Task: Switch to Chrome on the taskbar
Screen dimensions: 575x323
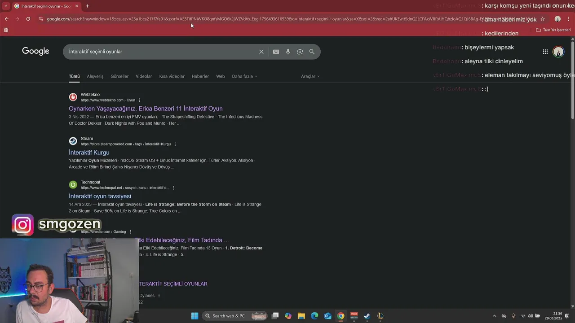Action: [341, 316]
